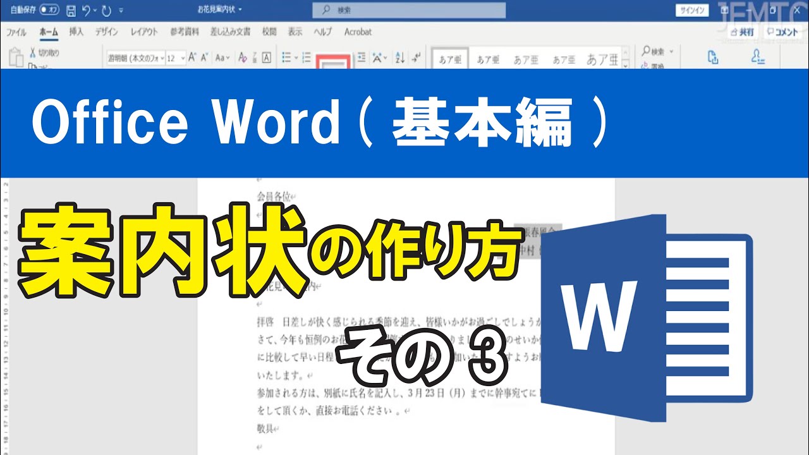
Task: Click the 共有 share button
Action: 743,32
